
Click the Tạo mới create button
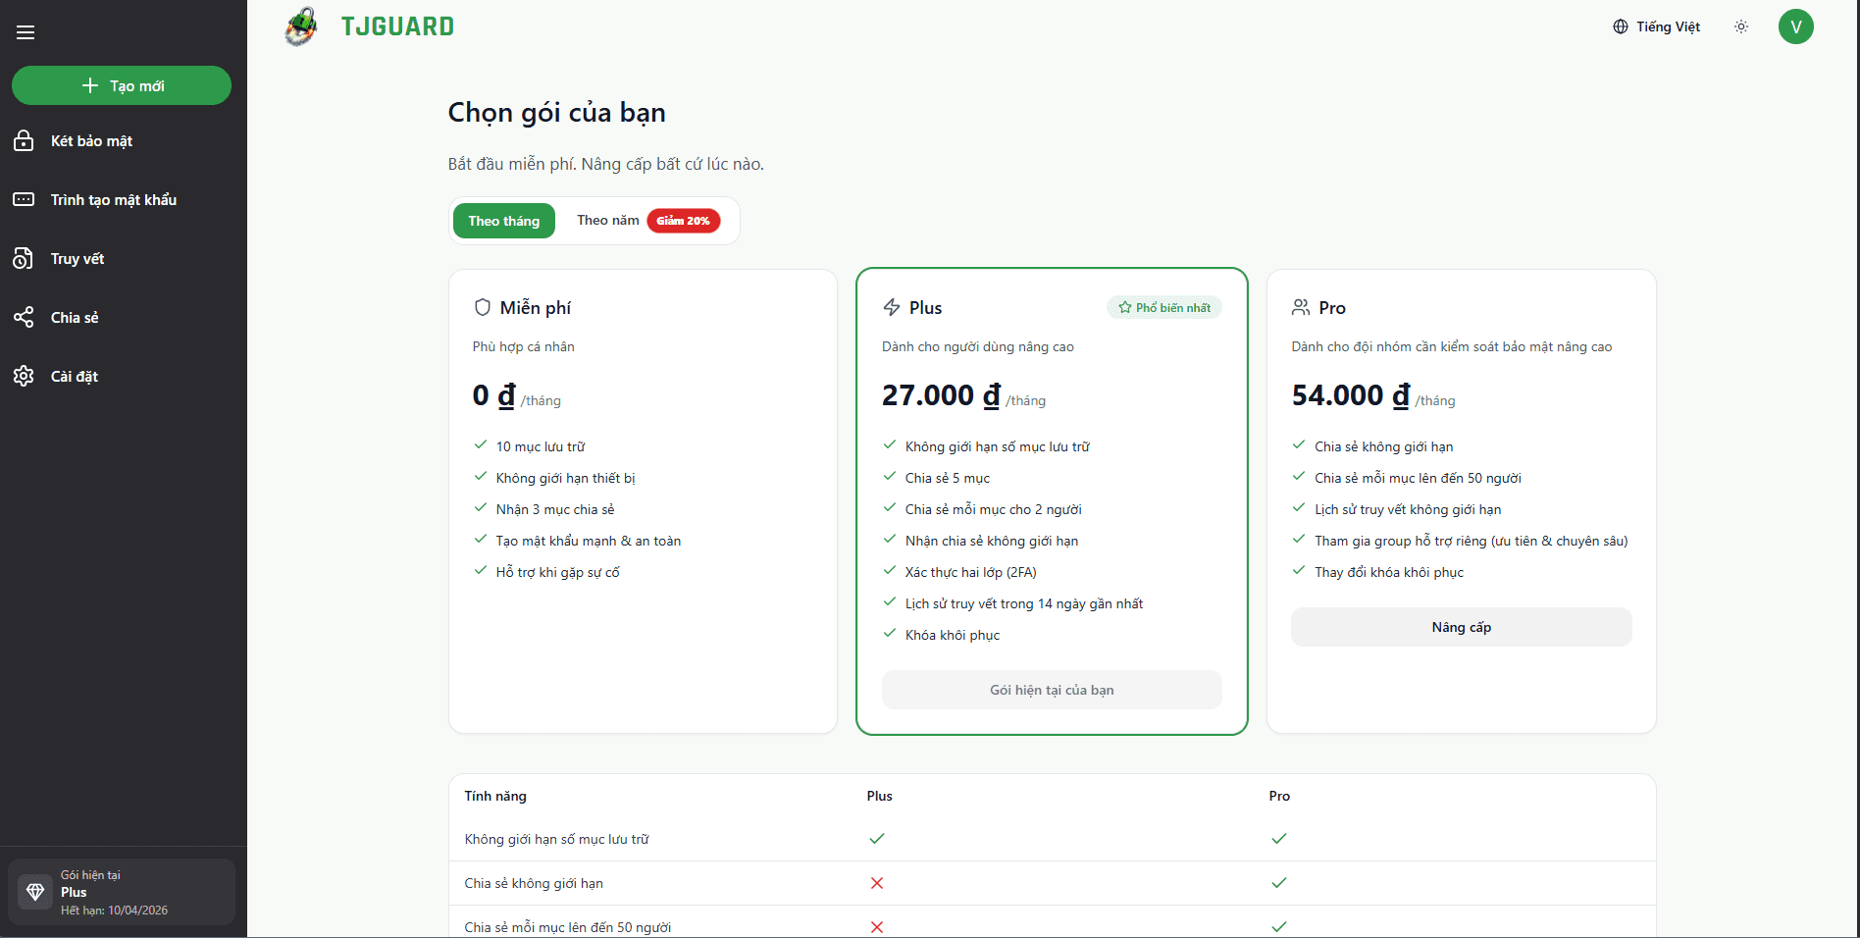point(122,85)
